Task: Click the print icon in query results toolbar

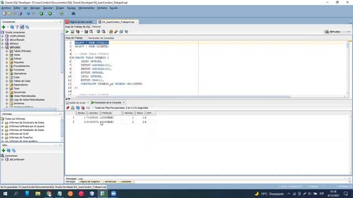Action: point(73,108)
